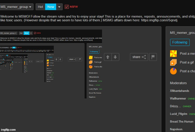The height and width of the screenshot is (132, 195).
Task: Click the large green OWNER badge beside Drizzy....
Action: (x=187, y=106)
